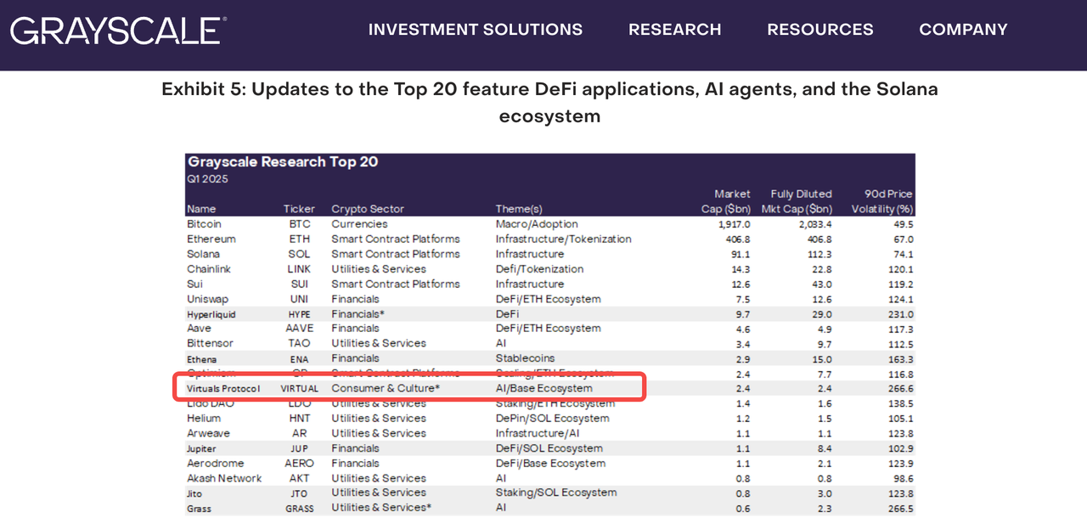Open the Resources menu

(x=819, y=30)
